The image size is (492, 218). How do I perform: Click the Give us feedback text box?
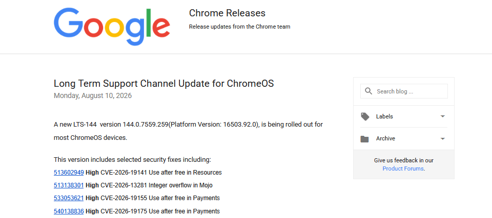tap(403, 164)
